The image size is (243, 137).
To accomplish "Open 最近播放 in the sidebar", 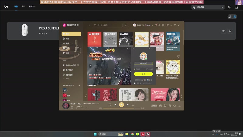I will click(x=69, y=70).
